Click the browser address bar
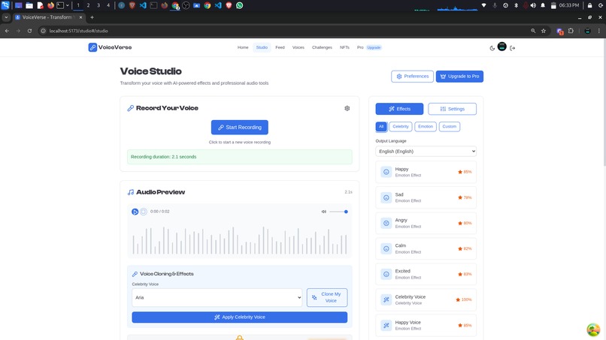The image size is (606, 340). [x=284, y=31]
